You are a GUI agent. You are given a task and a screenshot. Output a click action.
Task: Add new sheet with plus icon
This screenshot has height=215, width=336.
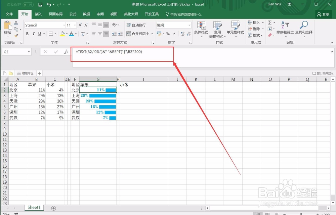click(53, 208)
